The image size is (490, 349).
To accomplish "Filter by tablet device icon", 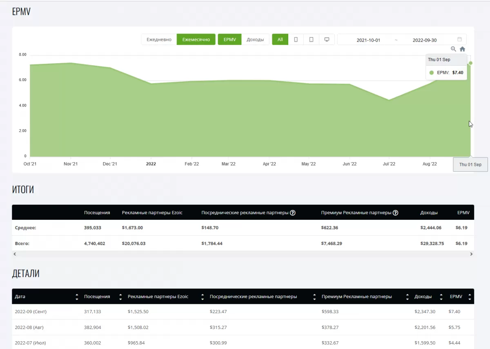I will pyautogui.click(x=311, y=40).
